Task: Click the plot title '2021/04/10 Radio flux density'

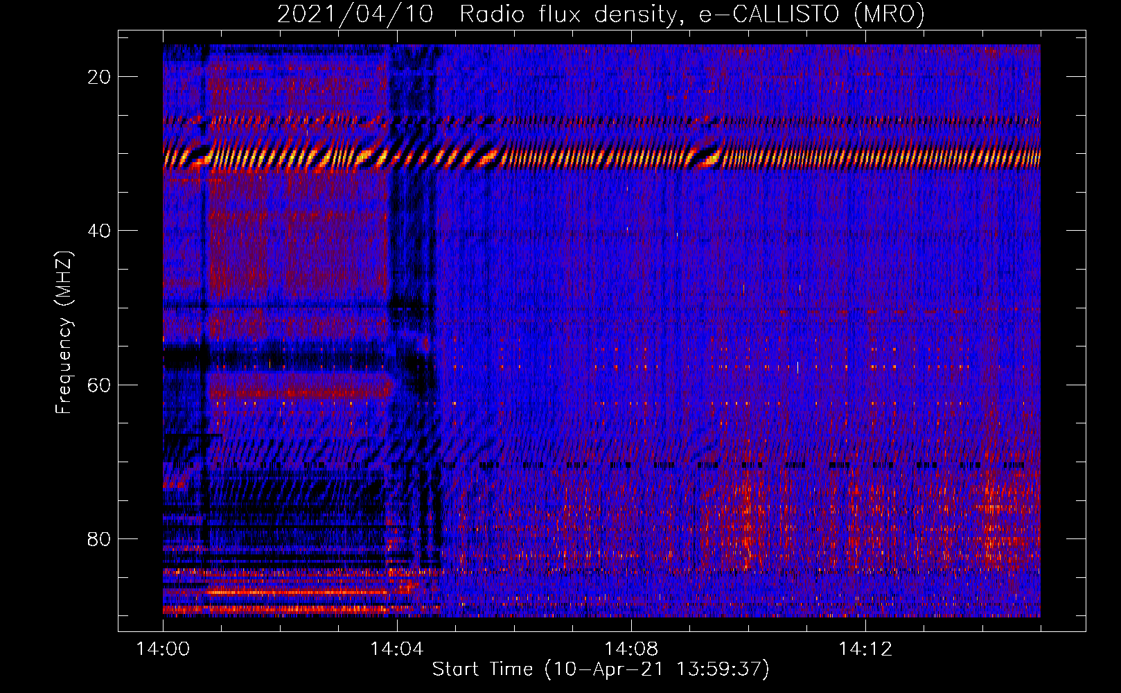Action: pyautogui.click(x=601, y=14)
